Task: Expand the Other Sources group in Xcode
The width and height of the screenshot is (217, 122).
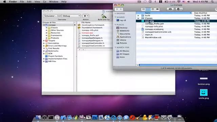Action: (47, 30)
